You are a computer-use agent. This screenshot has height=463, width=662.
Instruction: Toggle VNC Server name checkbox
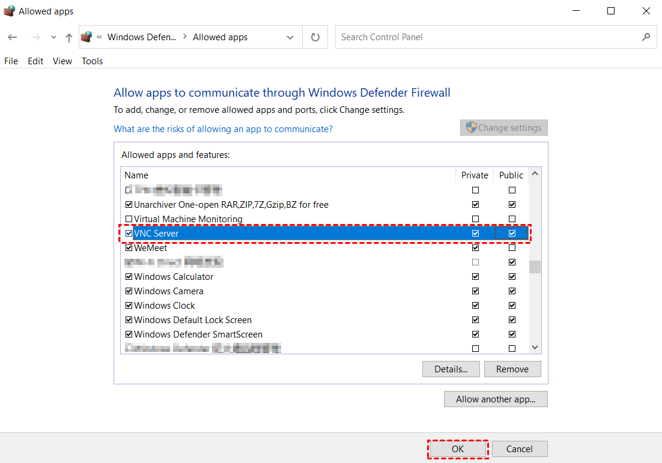coord(129,234)
